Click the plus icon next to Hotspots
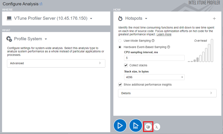Viewport: 223px width, 134px height. click(x=214, y=19)
